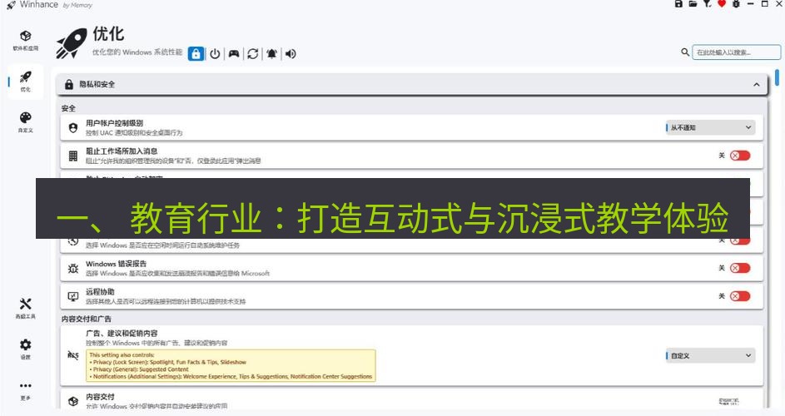Viewport: 785px width, 416px height.
Task: Jump to gaming section via gamepad toolbar icon
Action: click(234, 53)
